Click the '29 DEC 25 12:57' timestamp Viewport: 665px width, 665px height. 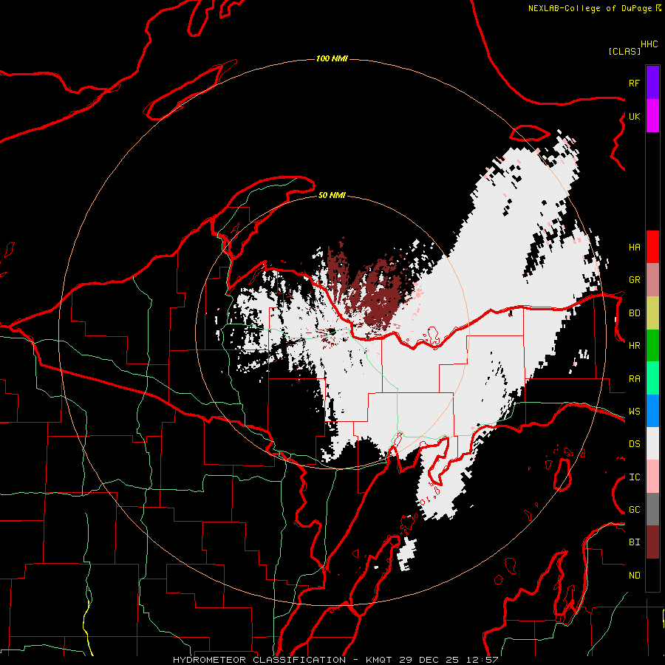(x=449, y=660)
